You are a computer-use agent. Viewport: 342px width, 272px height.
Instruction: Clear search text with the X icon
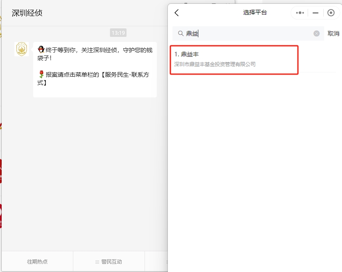[317, 33]
